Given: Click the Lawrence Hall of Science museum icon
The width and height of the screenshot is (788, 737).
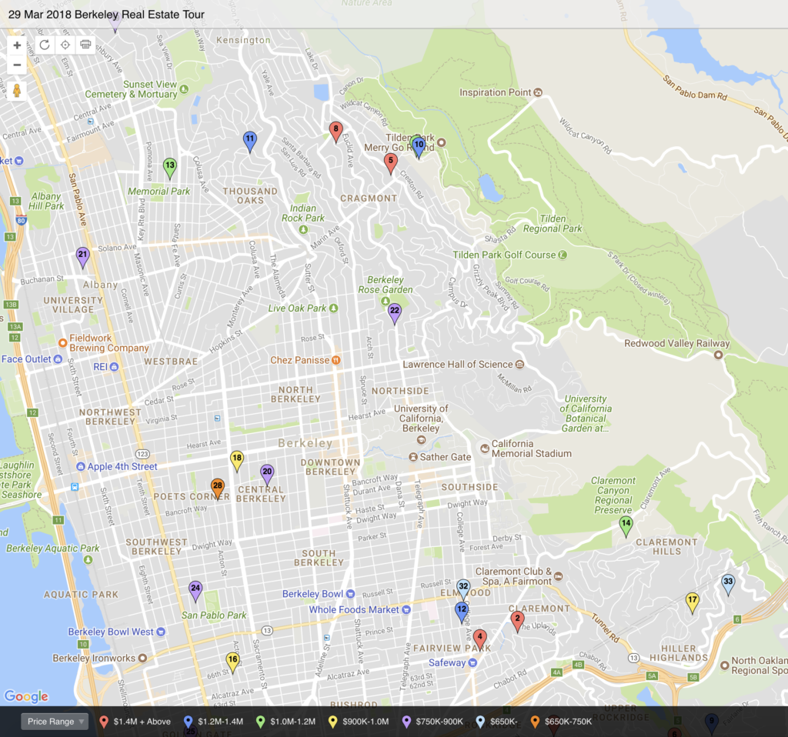Looking at the screenshot, I should click(520, 364).
